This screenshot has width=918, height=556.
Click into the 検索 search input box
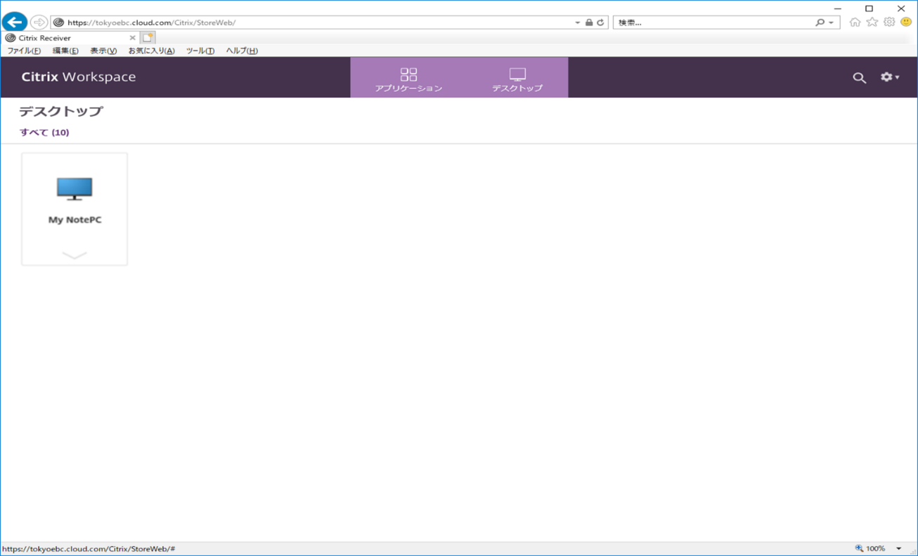tap(713, 22)
